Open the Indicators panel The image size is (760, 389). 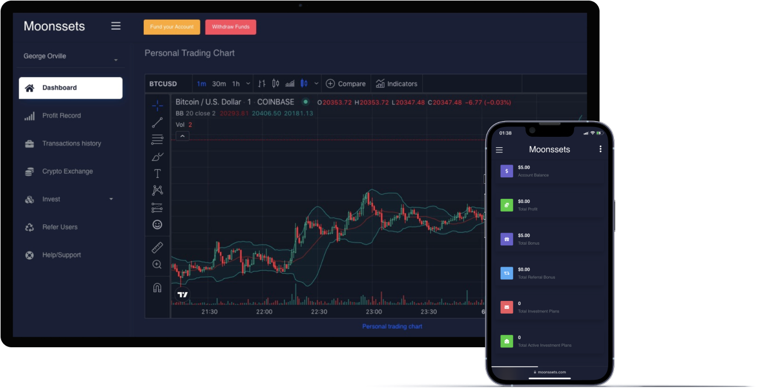(396, 83)
